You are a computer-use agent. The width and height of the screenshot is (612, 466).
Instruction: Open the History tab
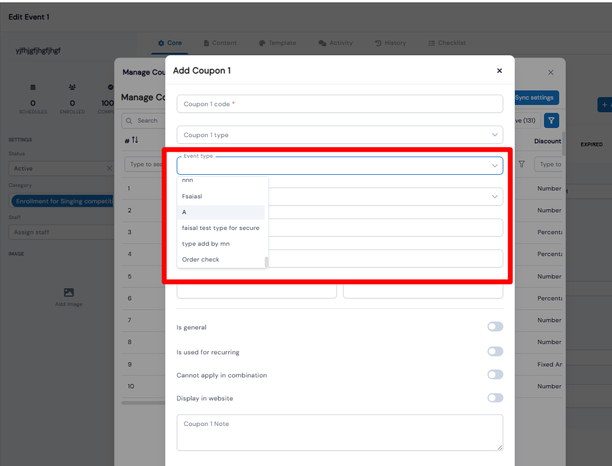390,43
